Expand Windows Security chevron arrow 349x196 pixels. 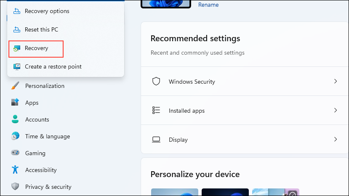point(336,81)
